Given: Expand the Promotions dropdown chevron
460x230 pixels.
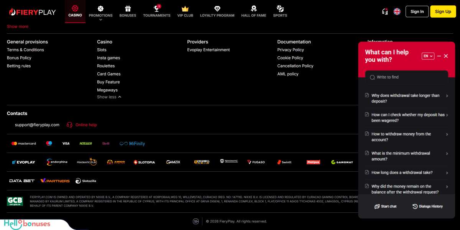Looking at the screenshot, I should [100, 20].
